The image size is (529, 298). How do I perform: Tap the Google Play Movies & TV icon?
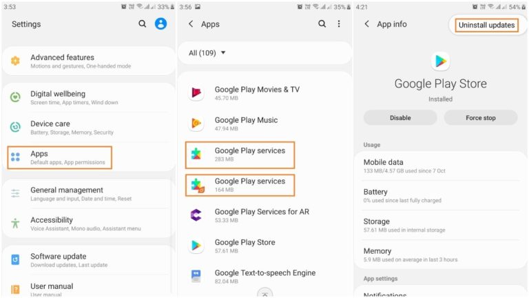pos(196,93)
